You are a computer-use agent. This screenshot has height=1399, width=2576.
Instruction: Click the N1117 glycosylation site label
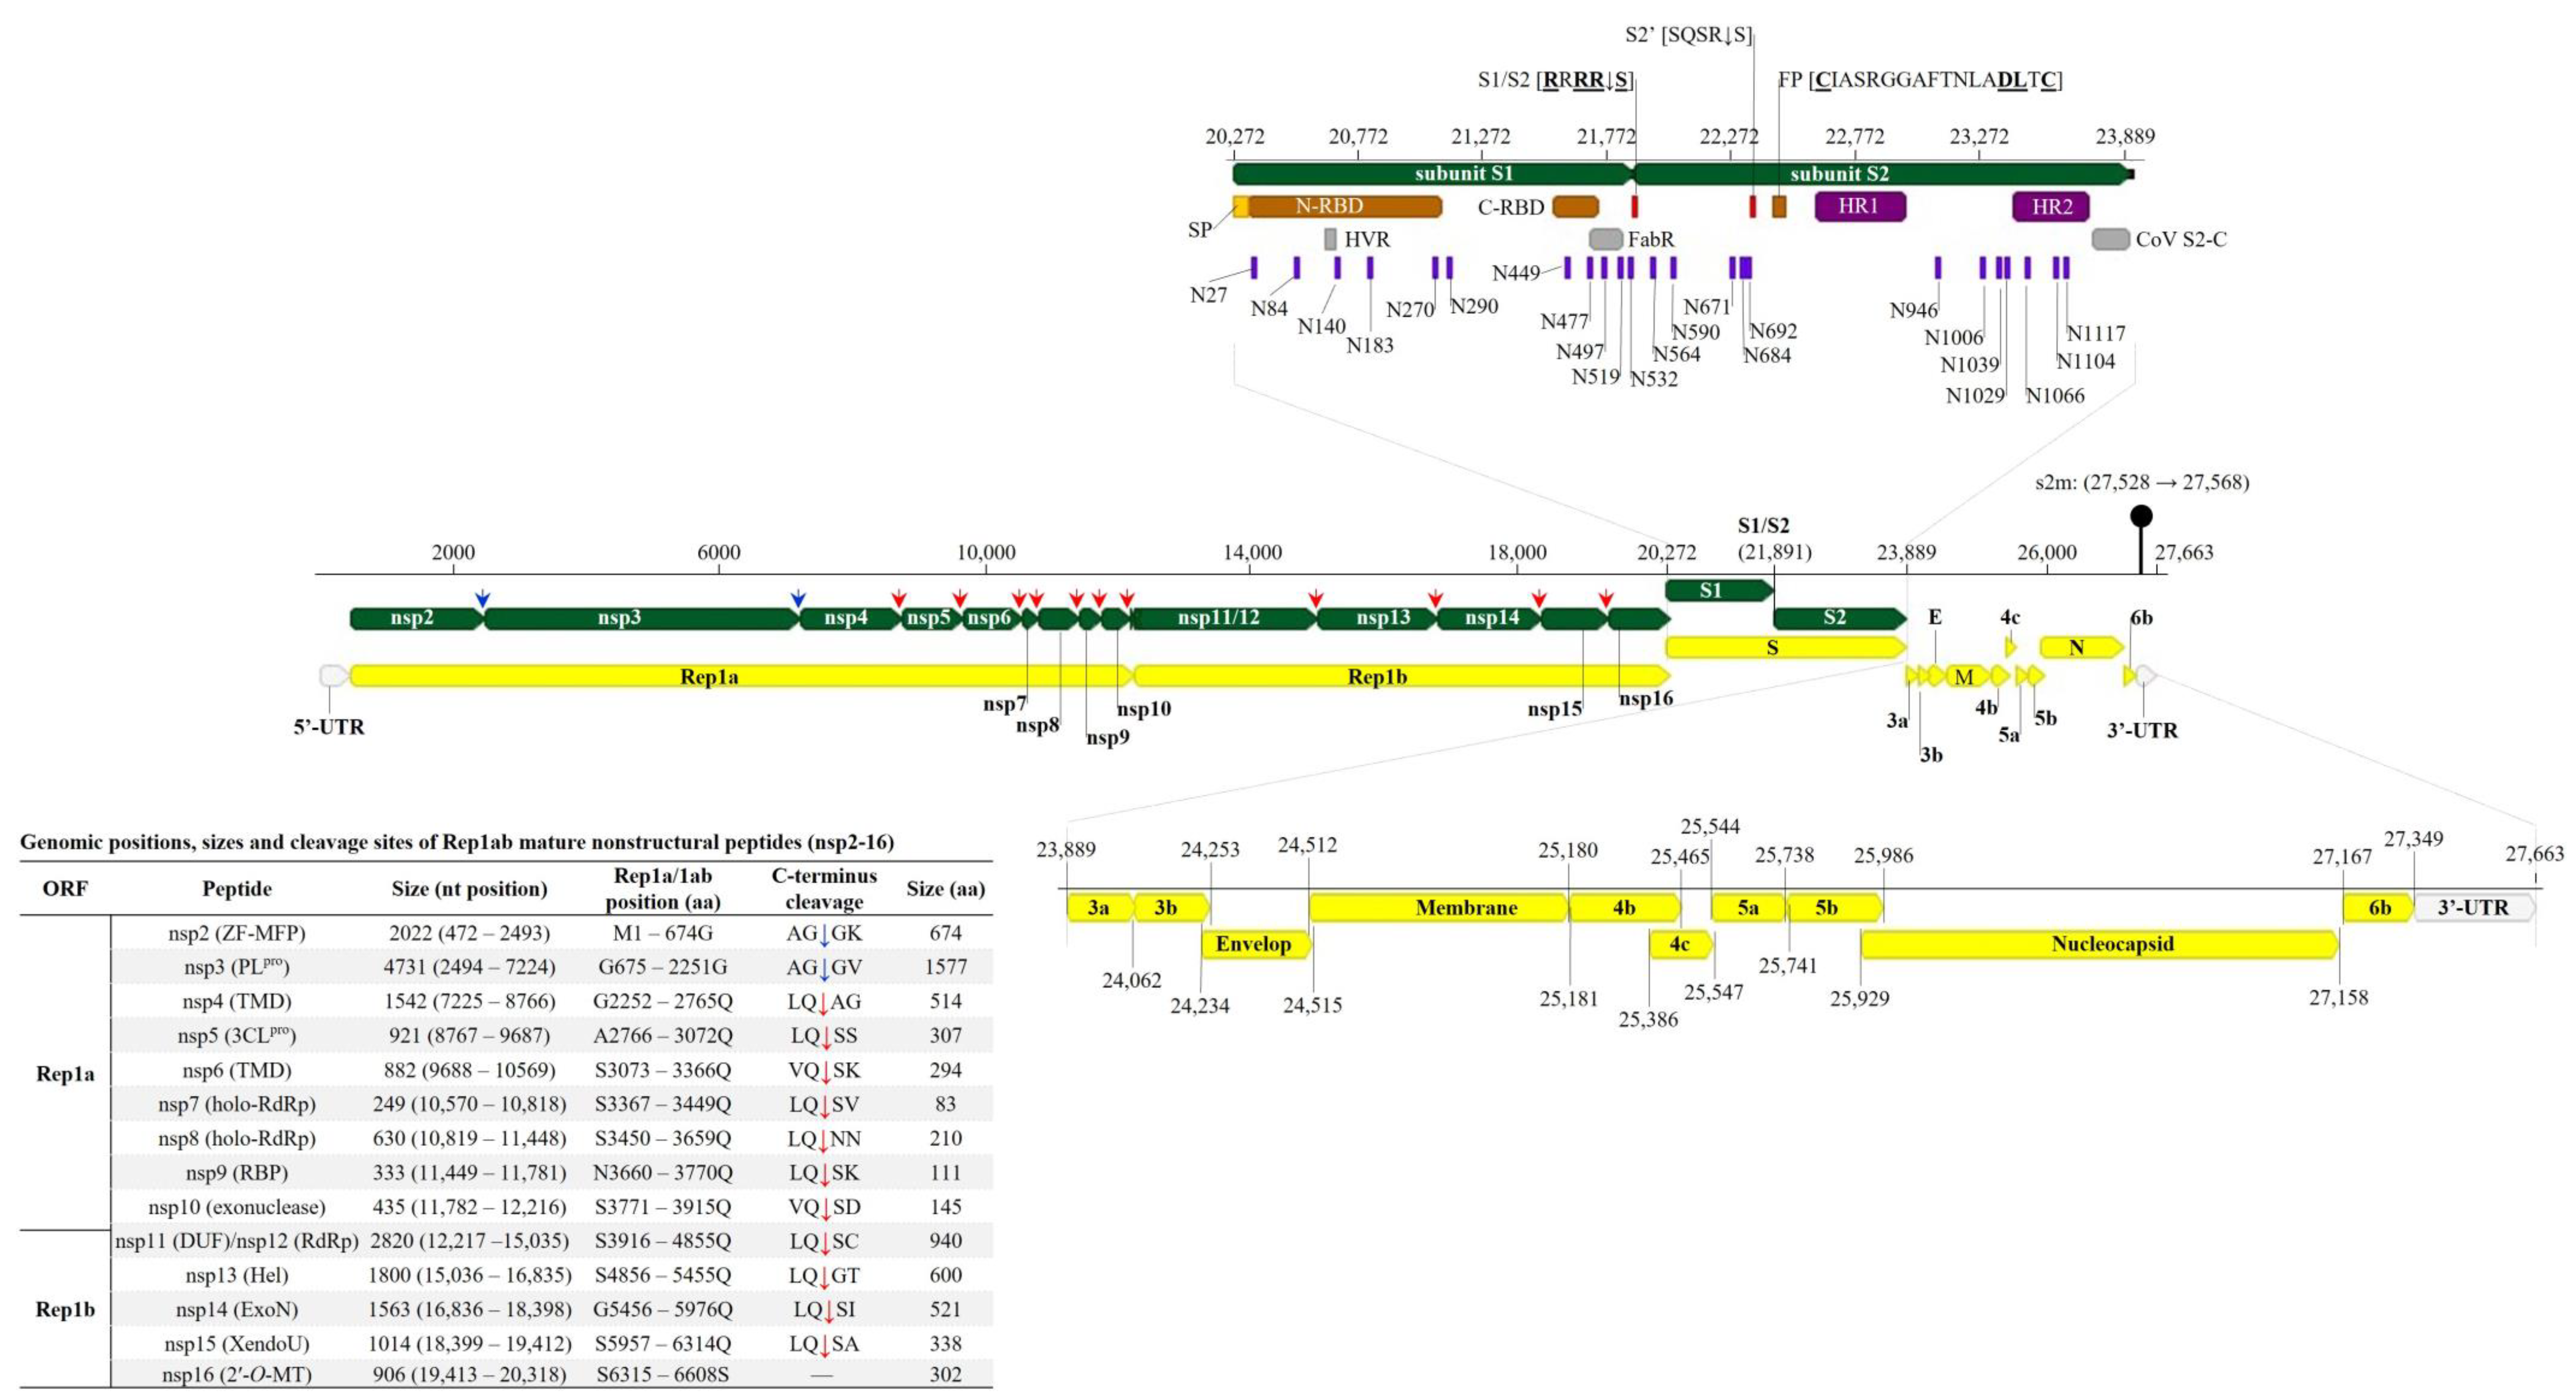click(2096, 333)
